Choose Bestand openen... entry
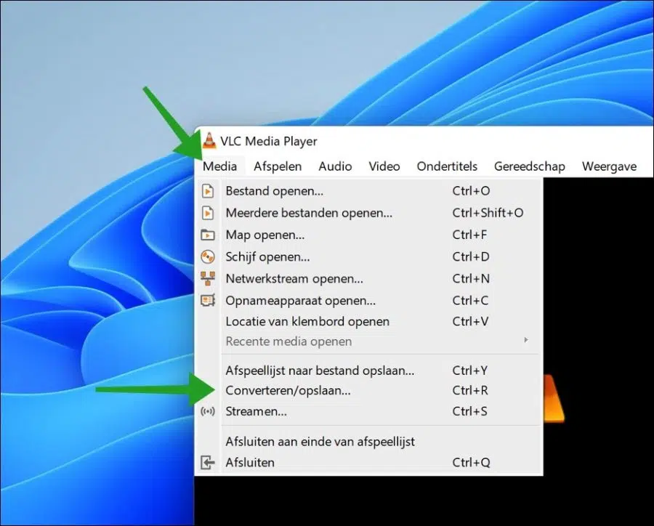The height and width of the screenshot is (526, 654). (368, 191)
